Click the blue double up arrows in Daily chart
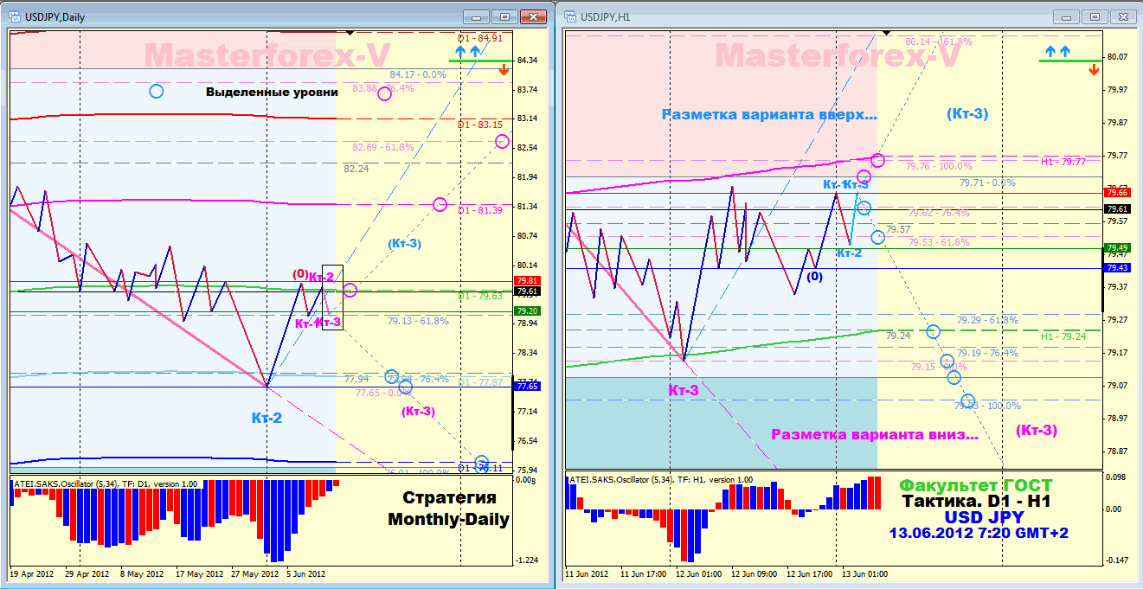The image size is (1143, 589). pos(466,51)
